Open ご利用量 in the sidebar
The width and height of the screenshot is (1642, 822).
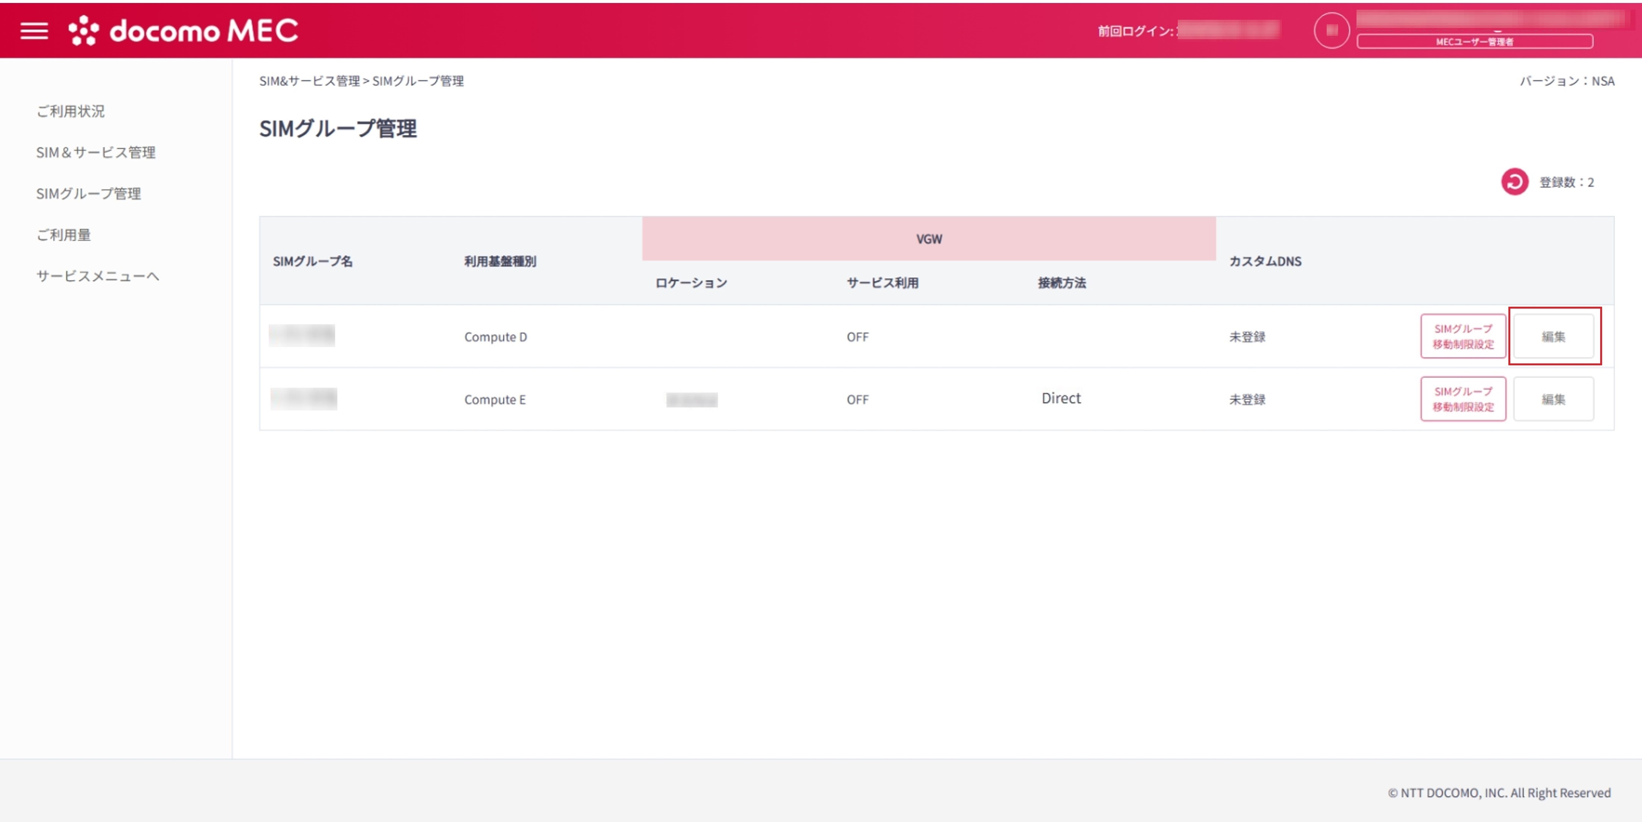[x=64, y=235]
